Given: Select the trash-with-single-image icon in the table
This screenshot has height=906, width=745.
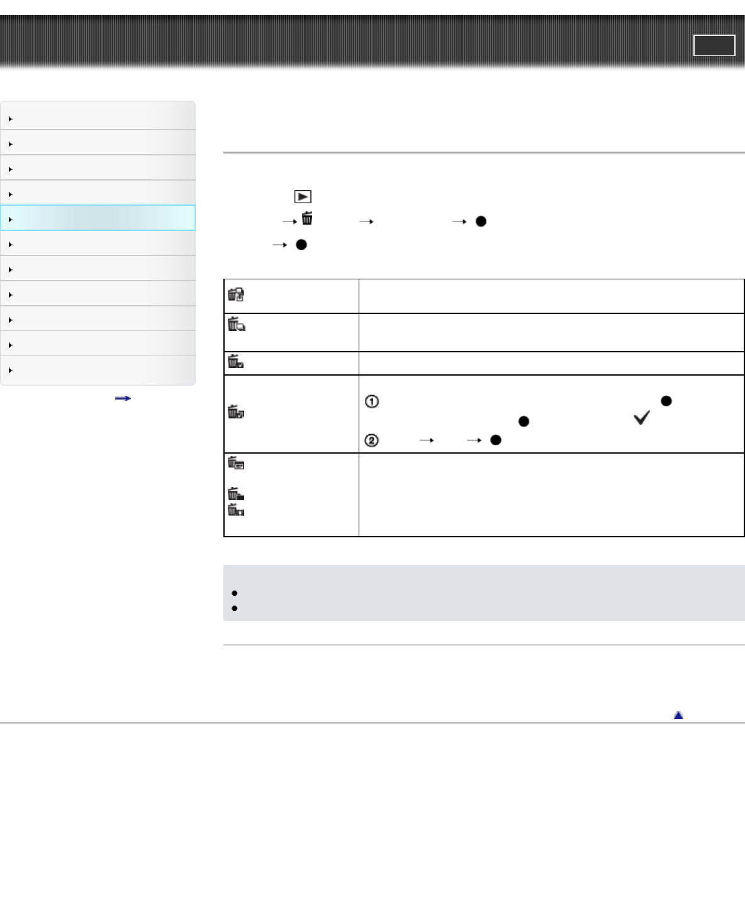Looking at the screenshot, I should (236, 325).
